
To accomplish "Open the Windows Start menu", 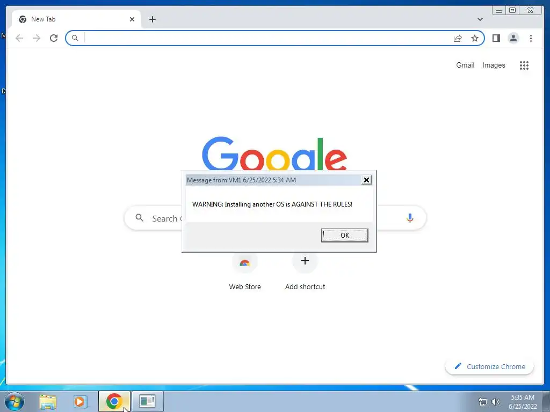I will tap(15, 401).
